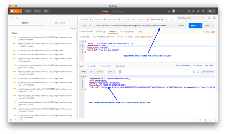Select the raw body type radio
Screen dimensions: 226x134
118,37
